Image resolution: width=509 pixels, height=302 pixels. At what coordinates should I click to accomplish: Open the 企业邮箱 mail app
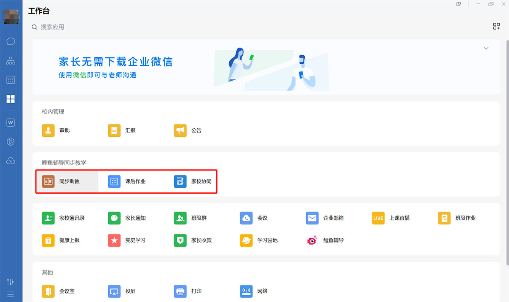click(325, 218)
